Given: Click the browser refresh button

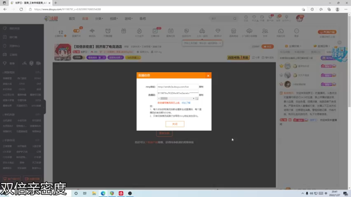Looking at the screenshot, I should click(x=21, y=9).
